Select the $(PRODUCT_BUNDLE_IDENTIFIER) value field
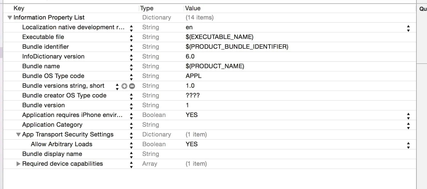This screenshot has width=427, height=189. 237,47
